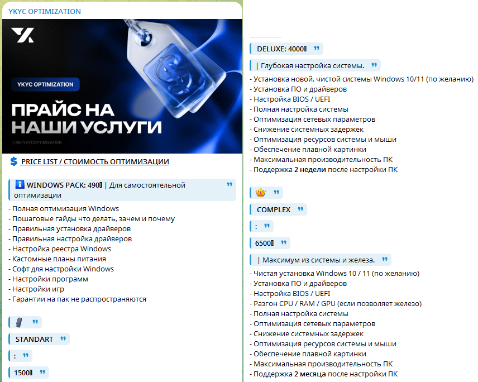The width and height of the screenshot is (478, 382).
Task: Select the COMPLEX quote block text
Action: point(274,209)
